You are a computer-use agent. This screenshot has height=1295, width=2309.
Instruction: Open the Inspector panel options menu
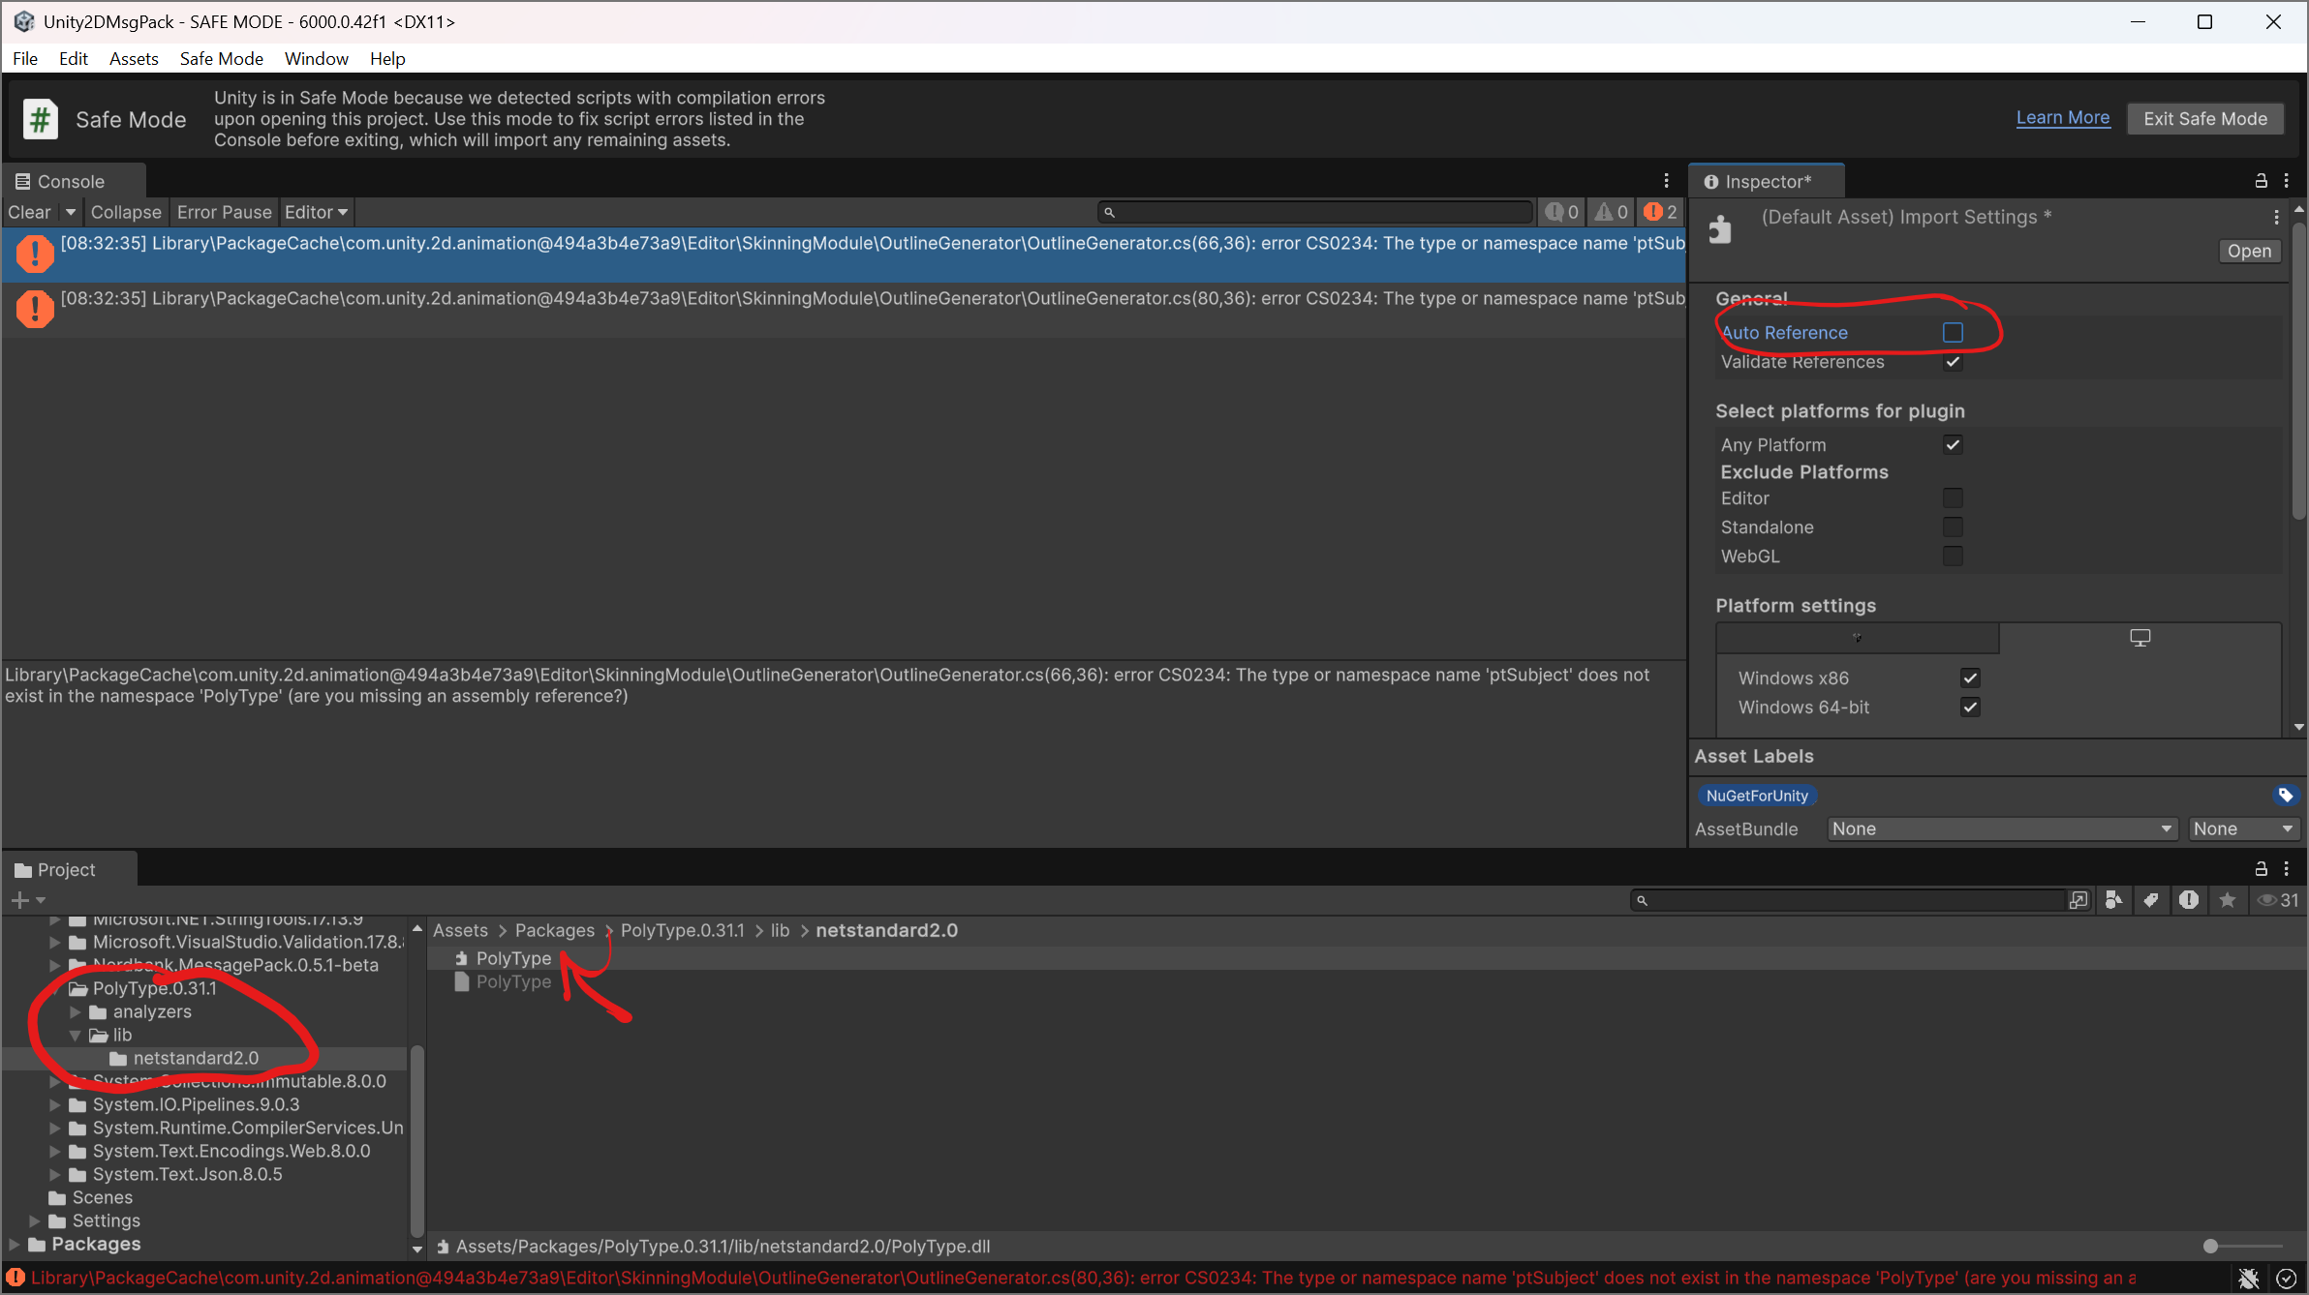pos(2287,181)
